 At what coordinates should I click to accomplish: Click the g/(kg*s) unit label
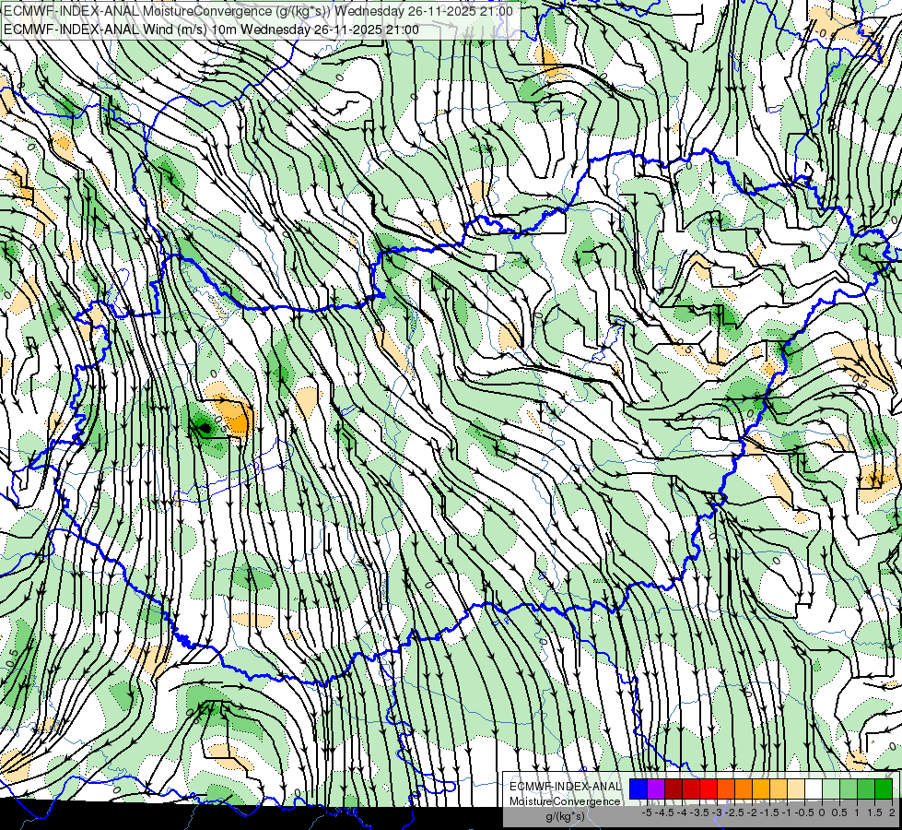565,817
